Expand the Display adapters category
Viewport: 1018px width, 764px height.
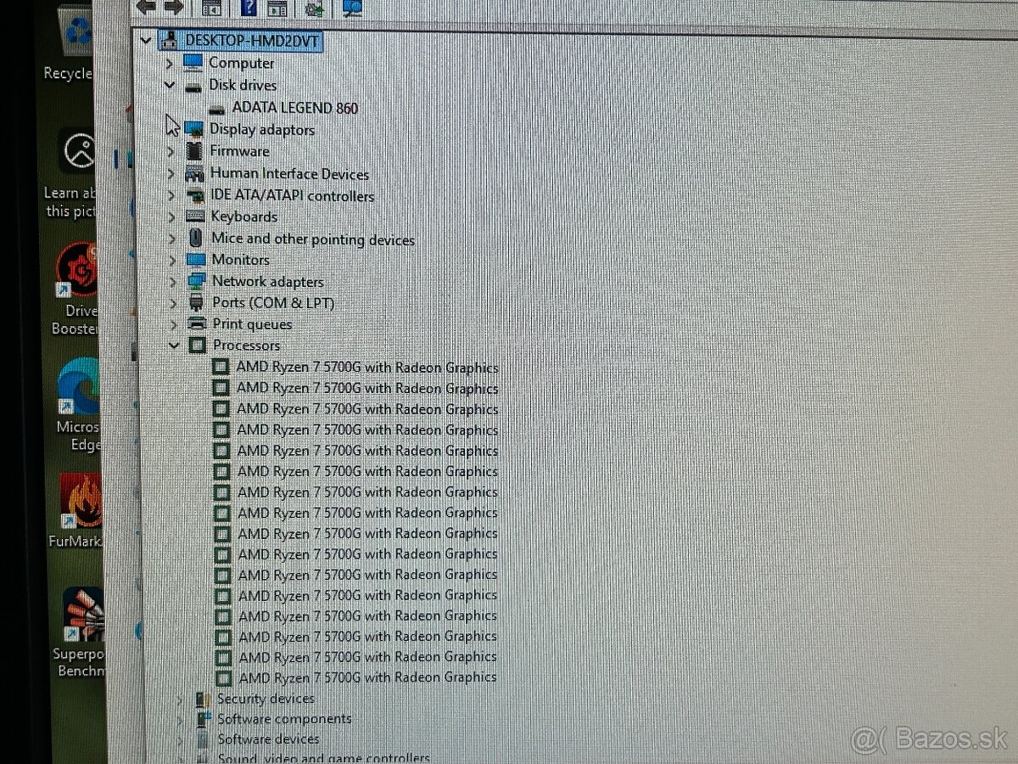click(171, 130)
